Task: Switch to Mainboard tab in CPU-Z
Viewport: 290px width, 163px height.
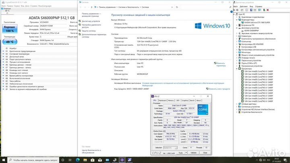Action: pos(163,100)
